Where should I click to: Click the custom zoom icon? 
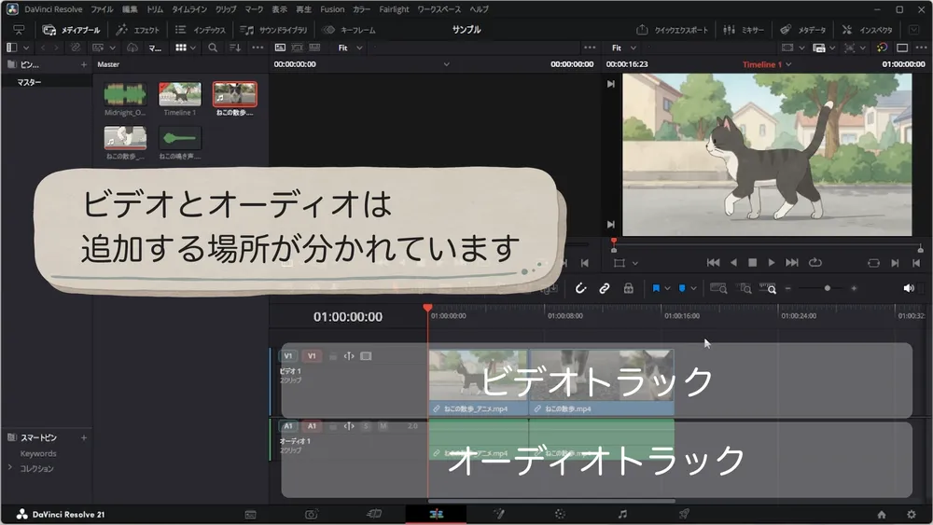coord(768,288)
